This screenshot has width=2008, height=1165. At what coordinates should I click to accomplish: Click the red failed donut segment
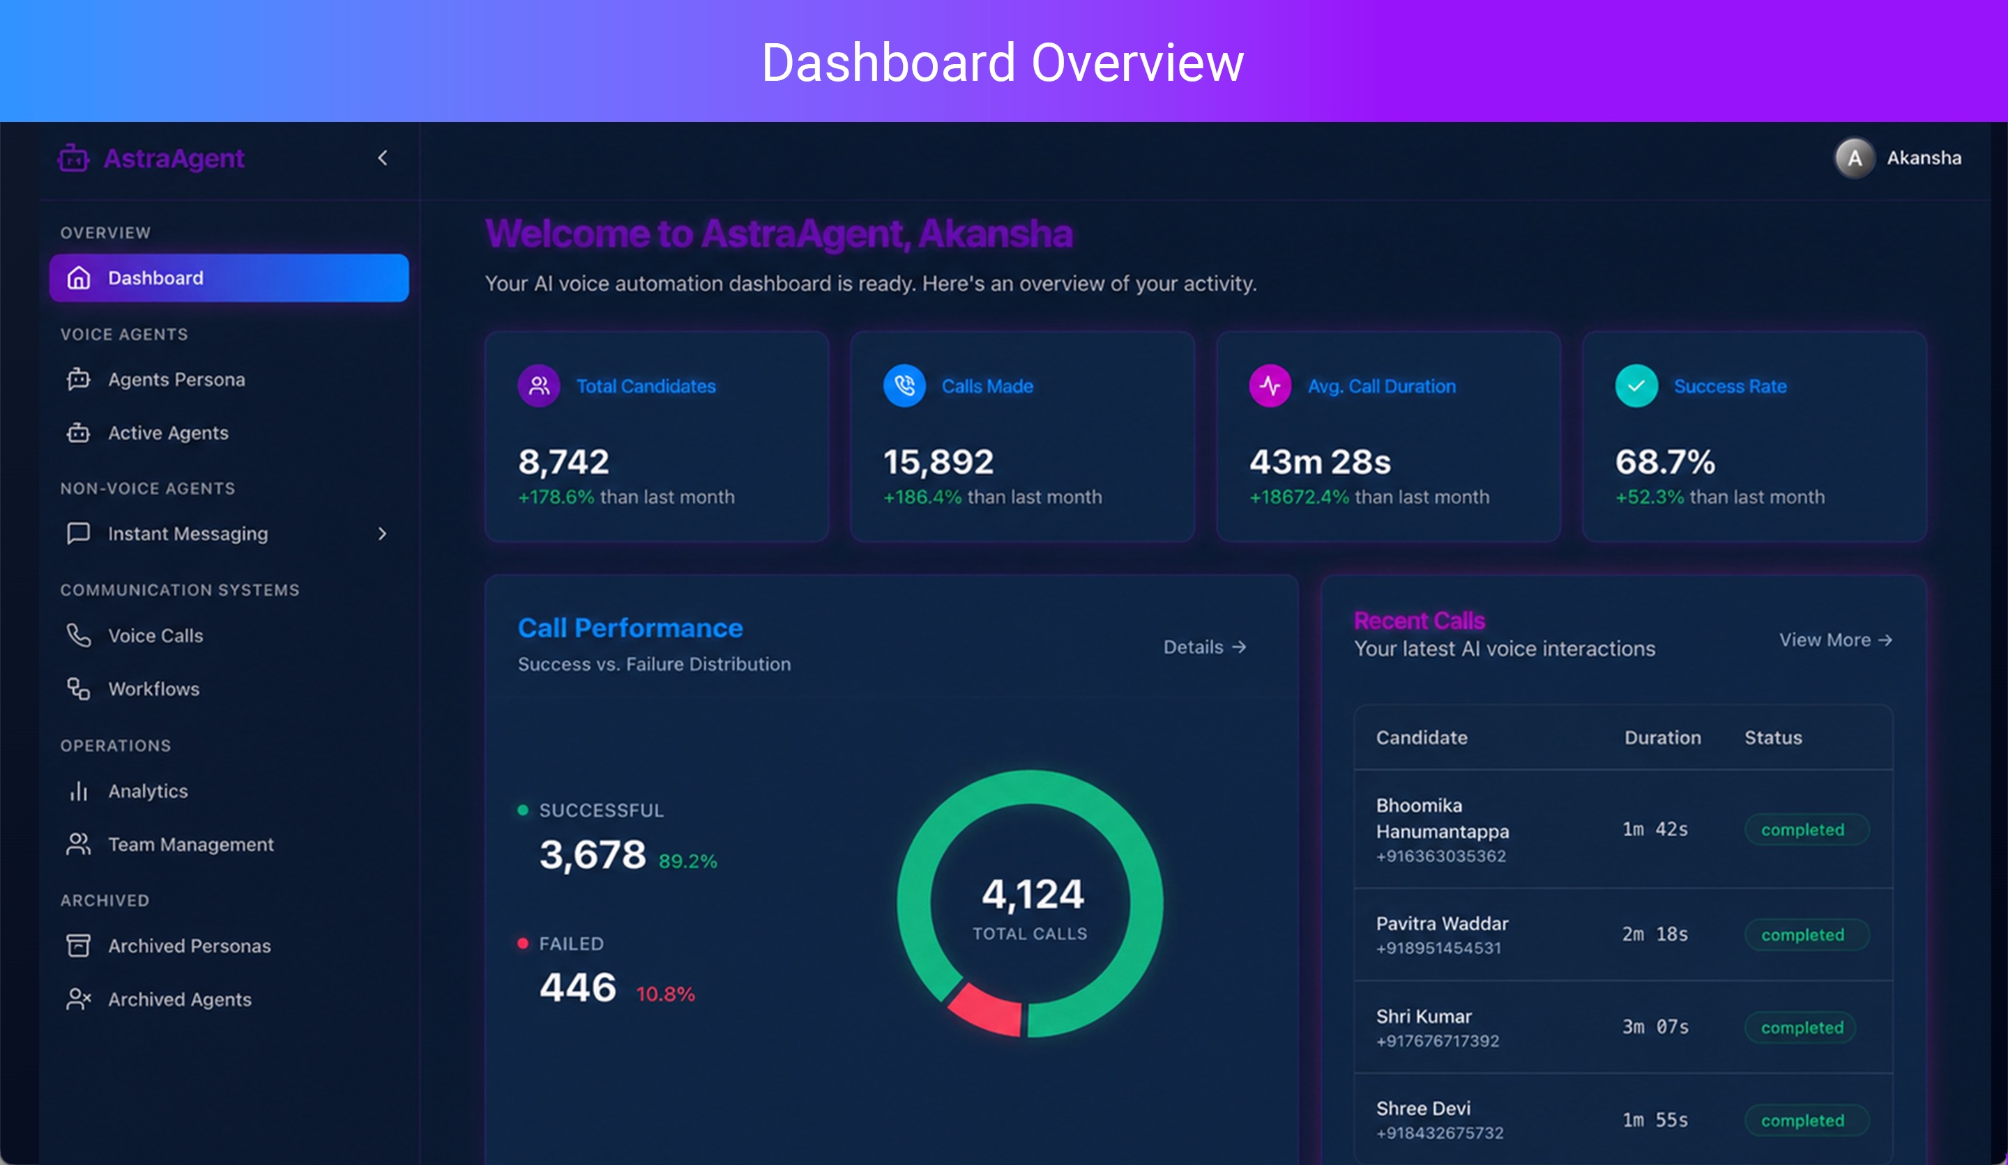[x=987, y=1011]
